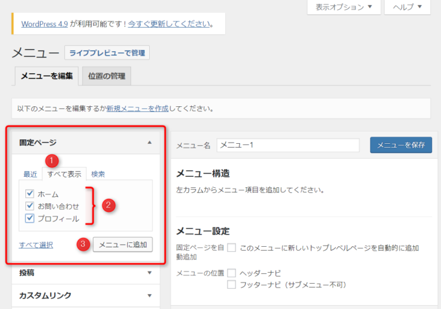Click the ライブプレビューで管理 button

[107, 52]
